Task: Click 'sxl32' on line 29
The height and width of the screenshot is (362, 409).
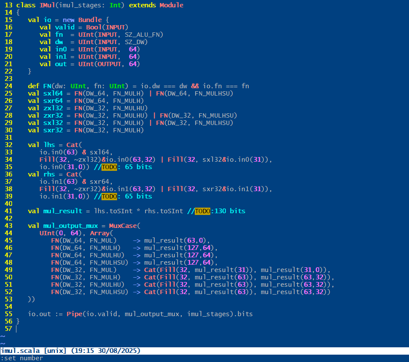Action: click(x=53, y=123)
